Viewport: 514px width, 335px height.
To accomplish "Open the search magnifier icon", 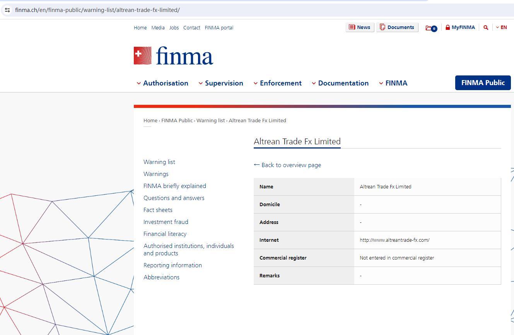I will [486, 27].
